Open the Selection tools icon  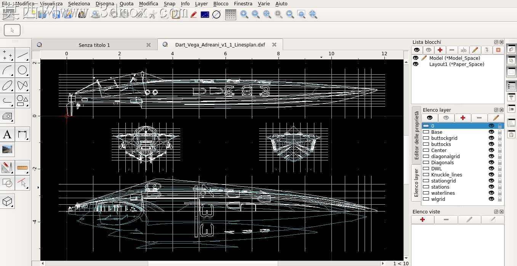pos(22,183)
